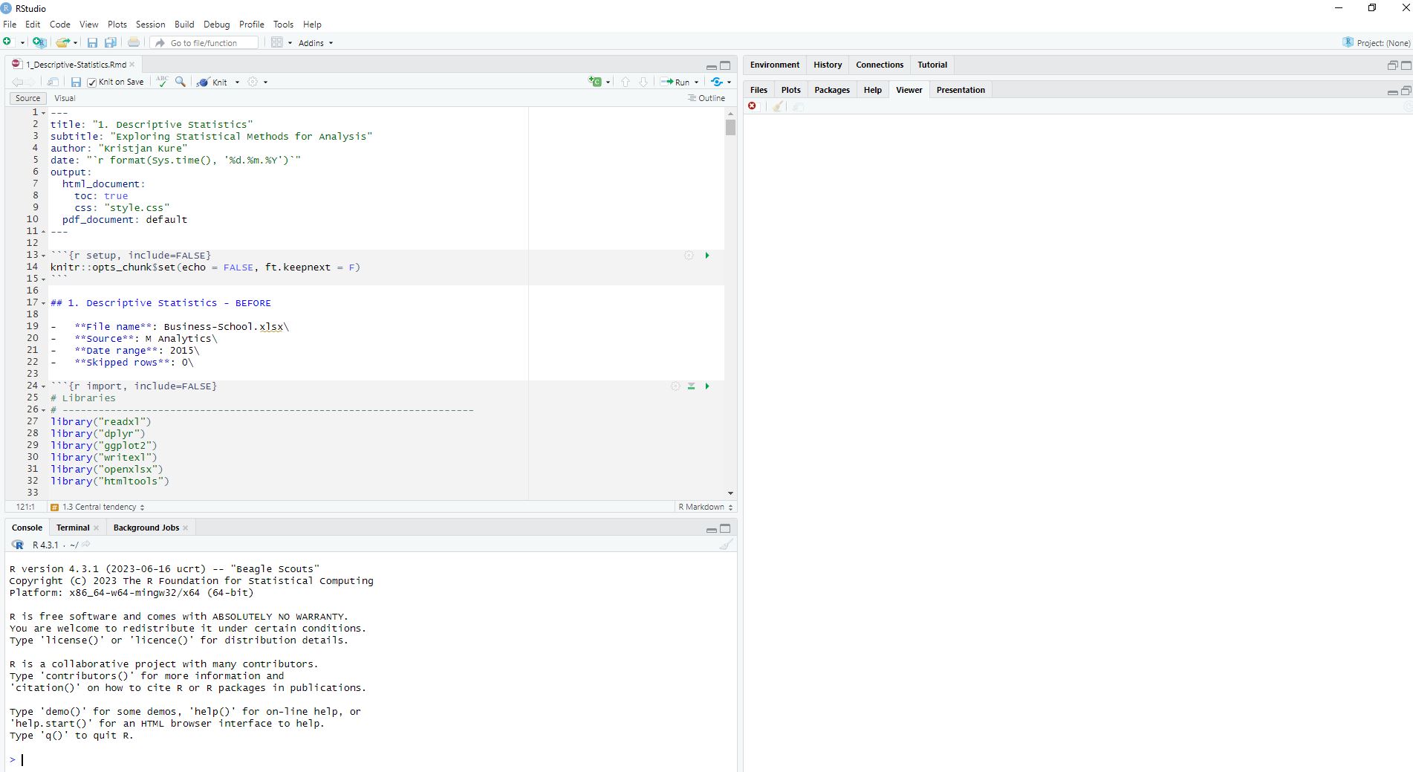Open the Session menu
Image resolution: width=1413 pixels, height=772 pixels.
click(x=150, y=25)
